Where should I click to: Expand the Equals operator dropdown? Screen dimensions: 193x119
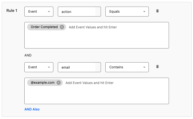click(127, 12)
